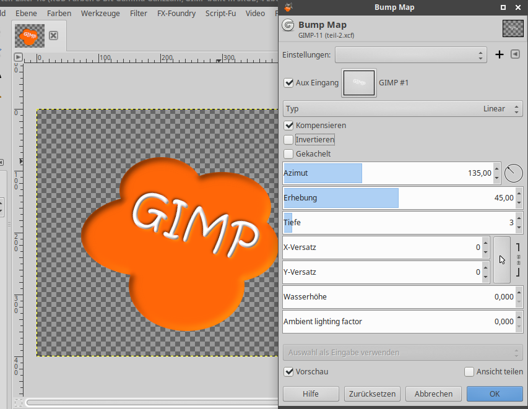Click the offset picker button beside X-Versatz

(x=502, y=260)
